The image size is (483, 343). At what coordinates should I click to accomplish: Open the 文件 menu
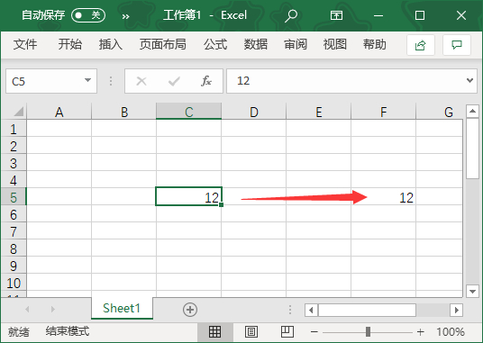25,45
